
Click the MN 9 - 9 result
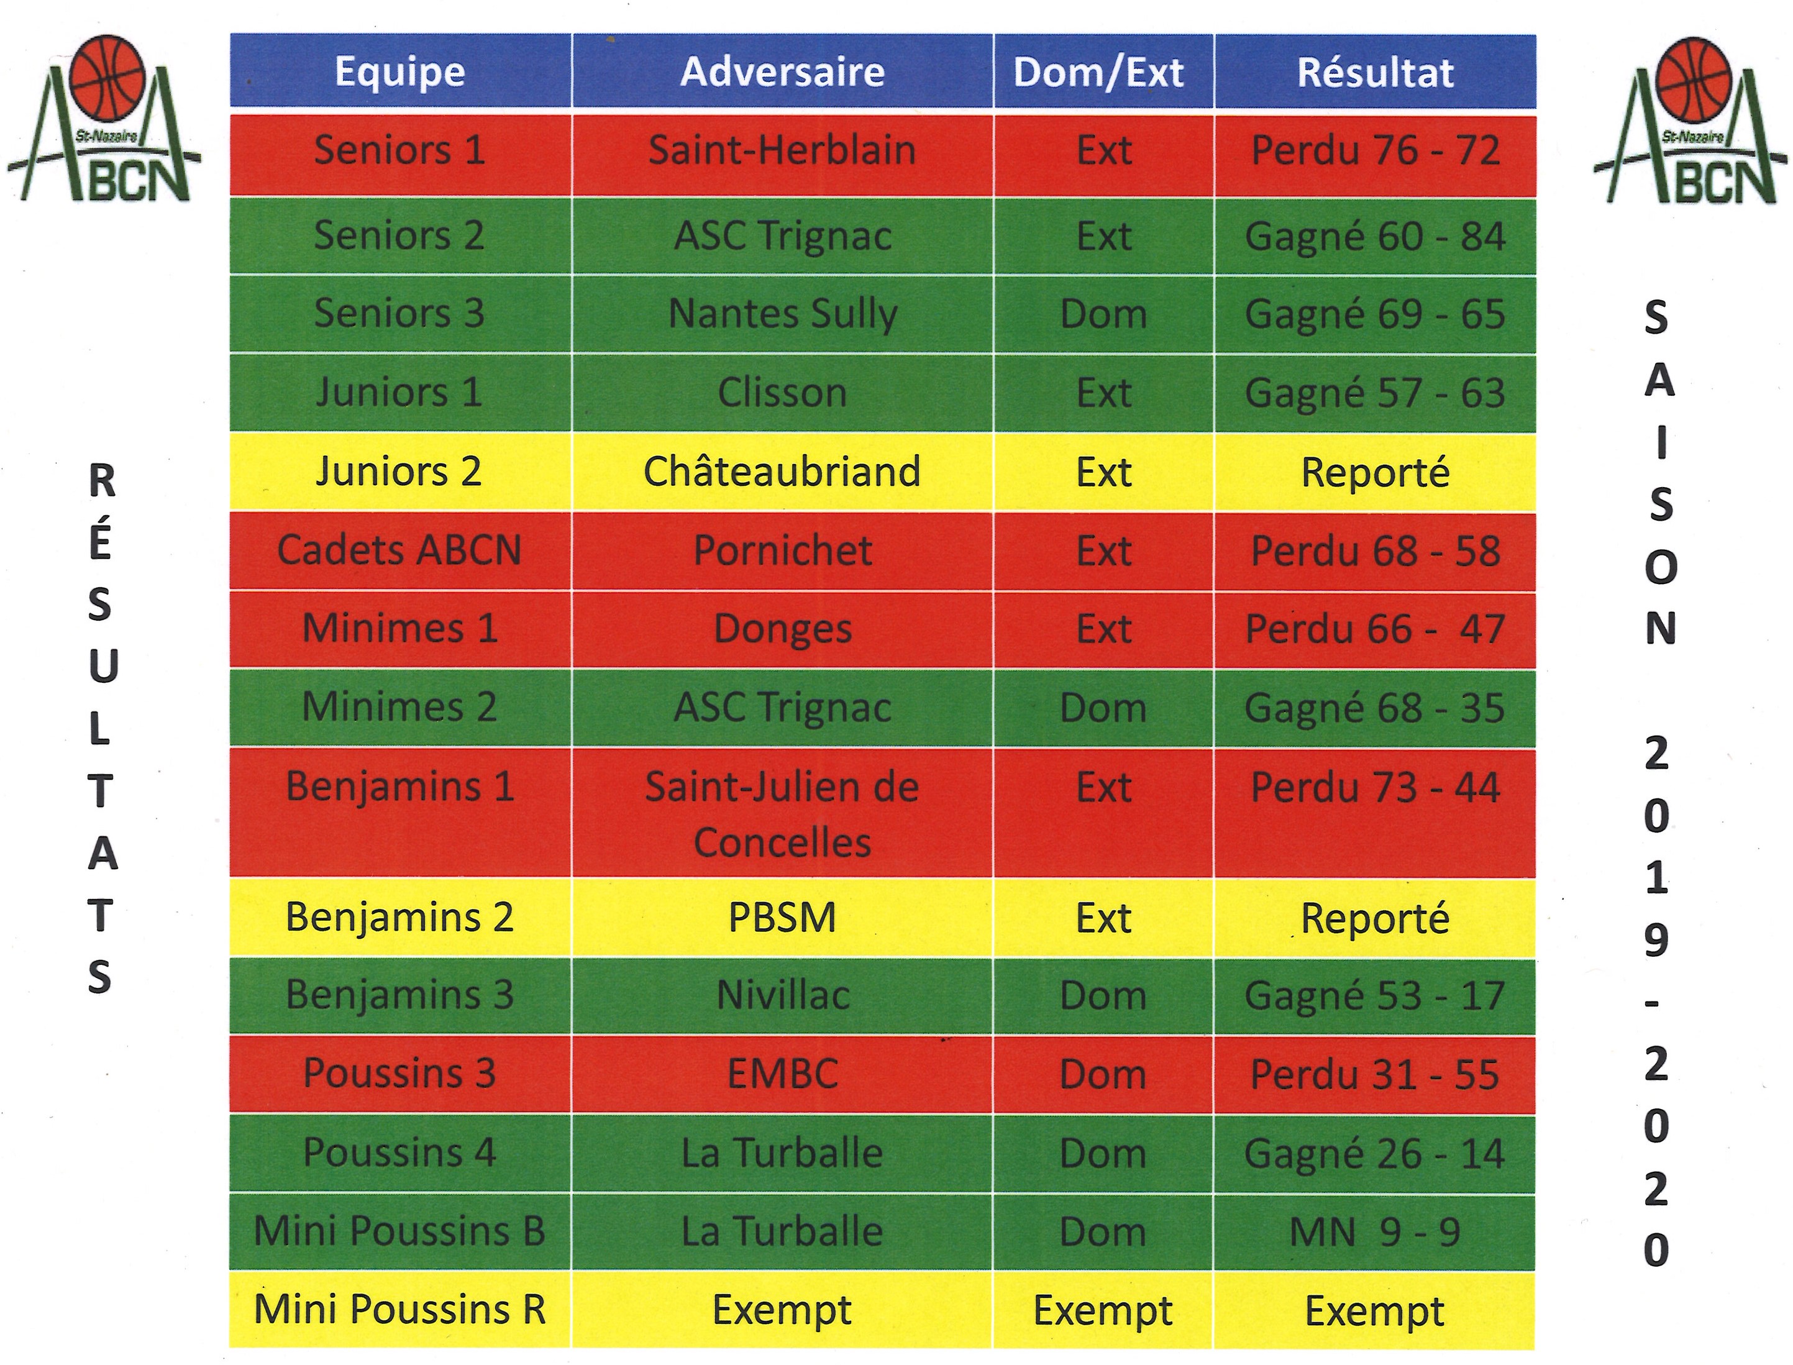coord(1375,1232)
